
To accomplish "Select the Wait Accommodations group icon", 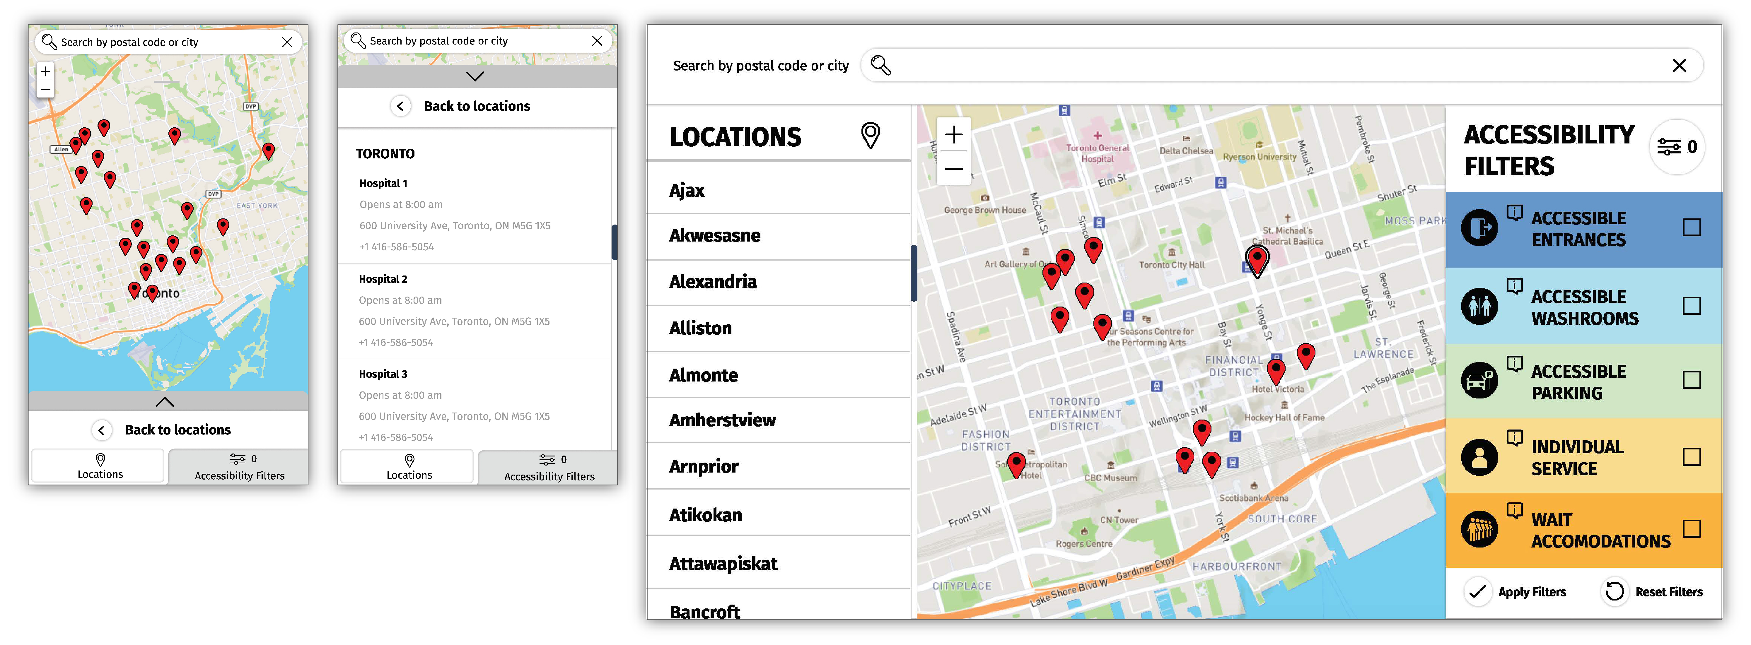I will (x=1480, y=529).
